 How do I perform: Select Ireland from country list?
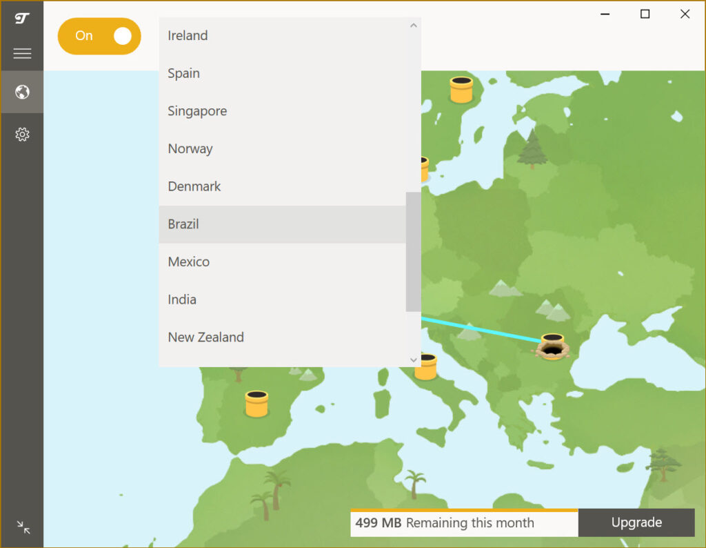pos(282,36)
